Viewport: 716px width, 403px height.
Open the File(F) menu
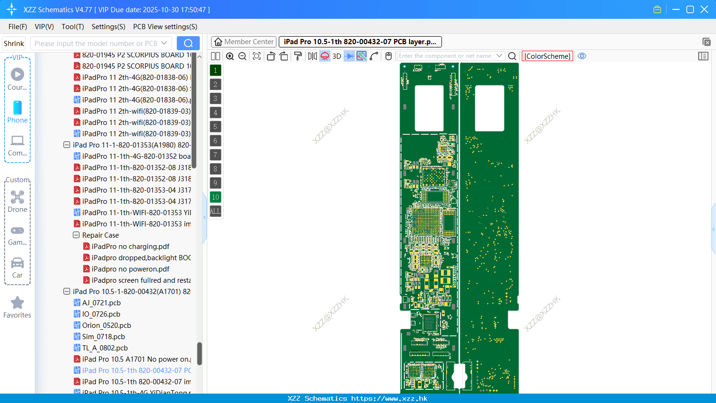(18, 27)
